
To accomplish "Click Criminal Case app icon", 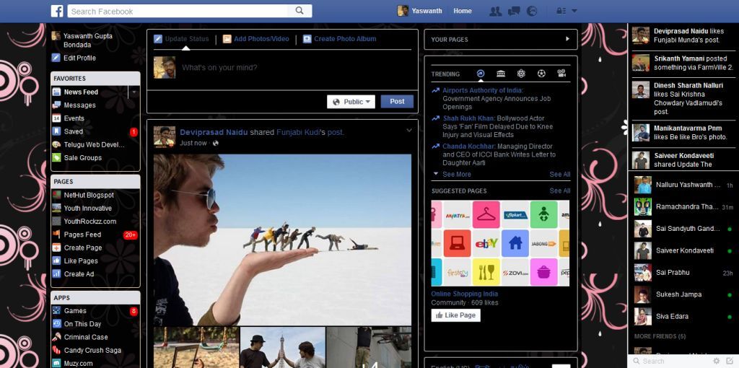I will pyautogui.click(x=56, y=337).
